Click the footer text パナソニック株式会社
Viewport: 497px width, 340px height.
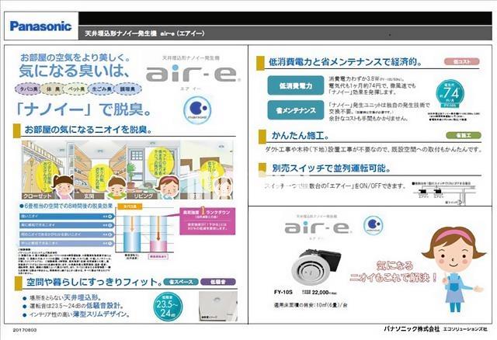(412, 329)
